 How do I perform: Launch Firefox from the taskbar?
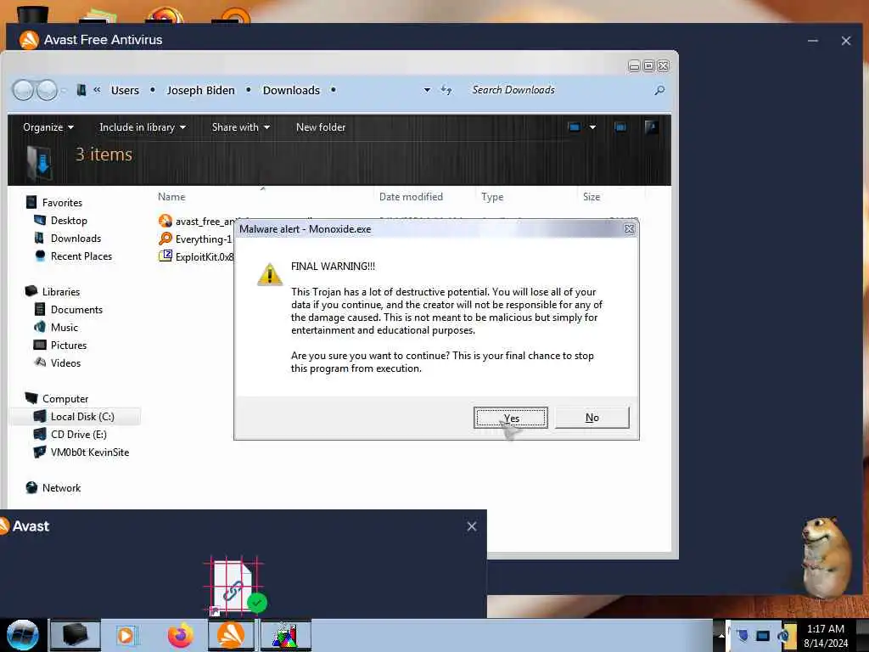(180, 635)
